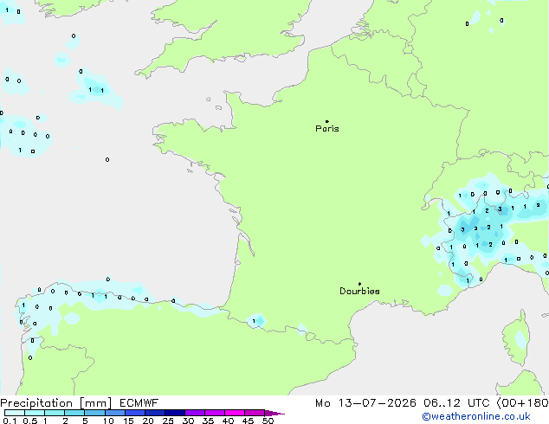Screen dimensions: 549x424
Task: Select the 25–30 mm navy legend swatch
Action: 175,413
